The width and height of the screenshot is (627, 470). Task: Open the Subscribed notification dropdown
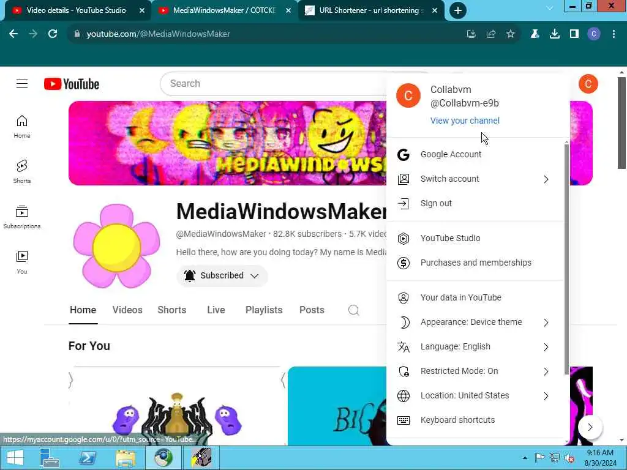(222, 276)
